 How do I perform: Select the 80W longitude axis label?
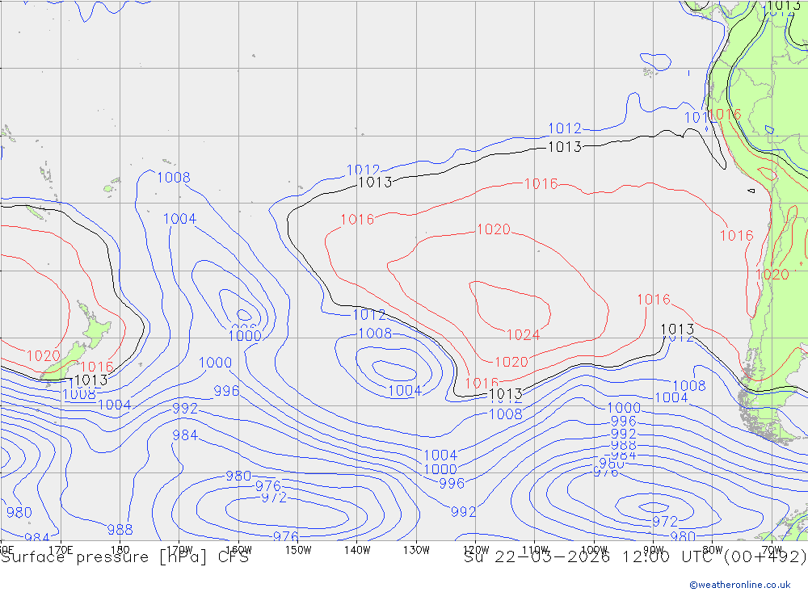713,550
